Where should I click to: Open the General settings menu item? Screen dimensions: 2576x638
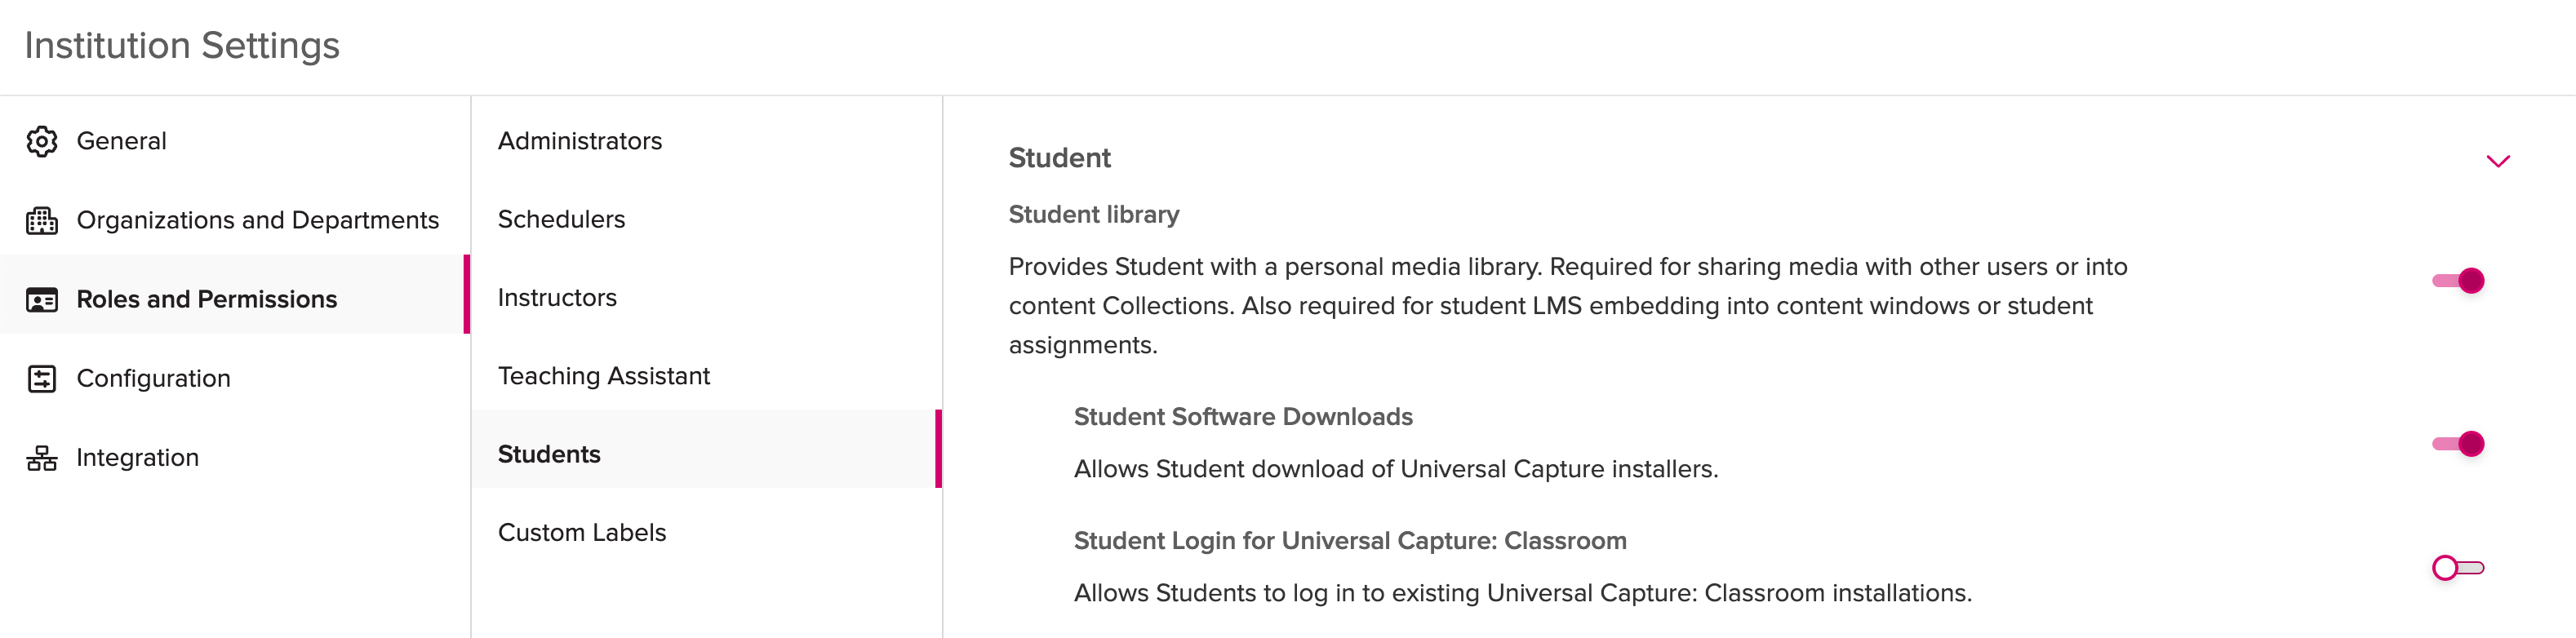[x=122, y=141]
